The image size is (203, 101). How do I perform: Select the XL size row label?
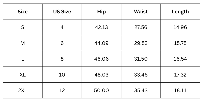23,75
